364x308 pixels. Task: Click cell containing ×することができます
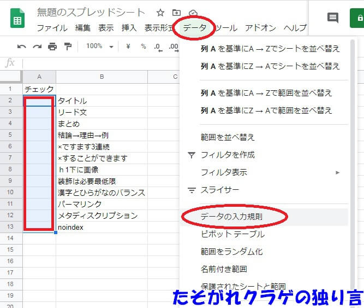102,158
